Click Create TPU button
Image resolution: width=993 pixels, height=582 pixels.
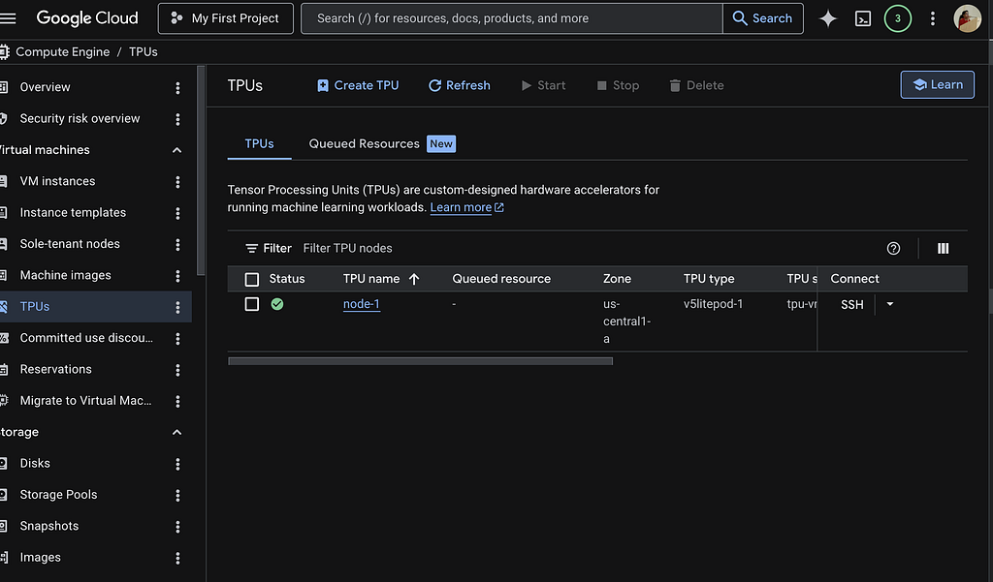358,85
